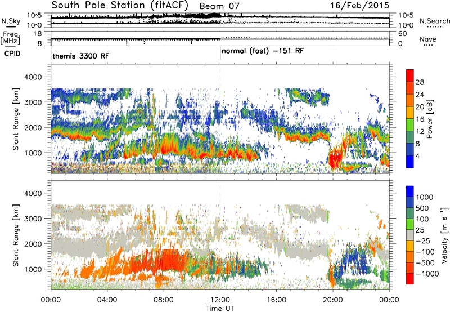
Task: Click the '28' tick on Power colorbar
Action: [420, 82]
